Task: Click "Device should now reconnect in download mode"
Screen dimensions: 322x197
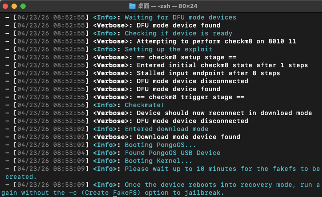Action: point(224,113)
